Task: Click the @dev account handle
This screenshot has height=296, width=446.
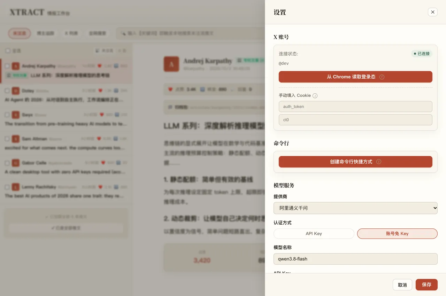Action: (284, 63)
